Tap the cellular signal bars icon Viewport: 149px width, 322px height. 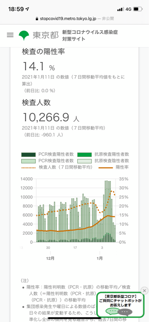(121, 9)
